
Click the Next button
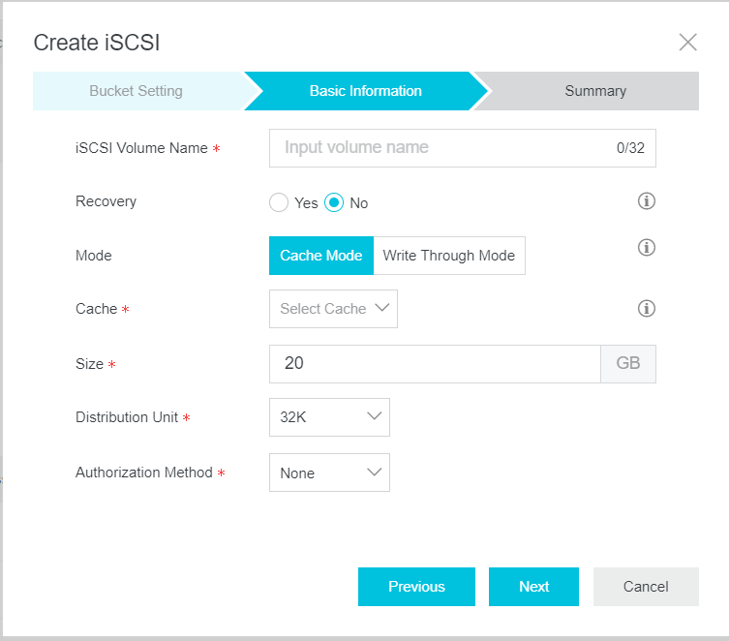tap(533, 587)
